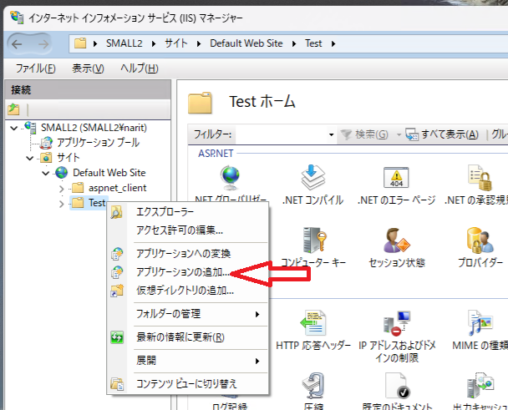Open the .NET のエラー ページ icon
Screen dimensions: 508x410
coord(396,179)
